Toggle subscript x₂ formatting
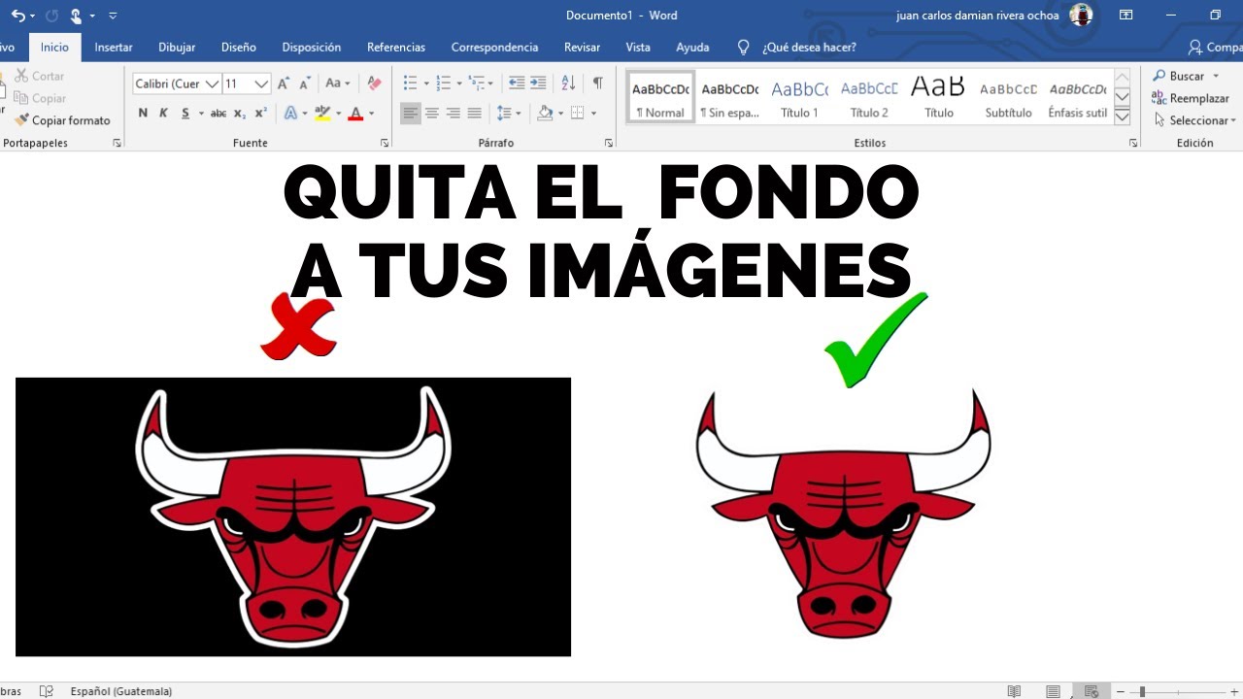Screen dimensions: 1243x699 [240, 114]
